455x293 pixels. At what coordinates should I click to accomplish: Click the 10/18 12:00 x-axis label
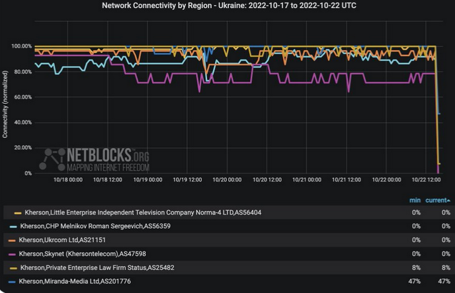pyautogui.click(x=108, y=180)
